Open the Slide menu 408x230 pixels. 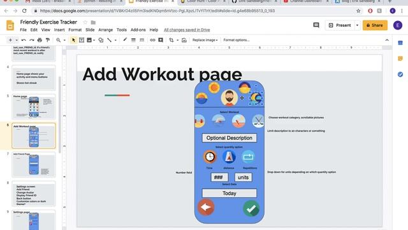point(90,30)
